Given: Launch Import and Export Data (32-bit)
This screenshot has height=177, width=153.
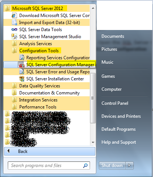Looking at the screenshot, I should (x=47, y=23).
